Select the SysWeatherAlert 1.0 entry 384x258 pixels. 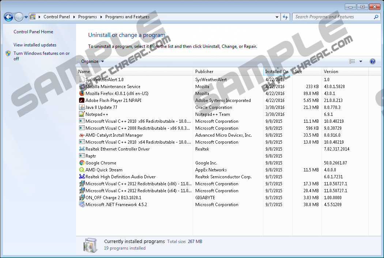pyautogui.click(x=104, y=80)
